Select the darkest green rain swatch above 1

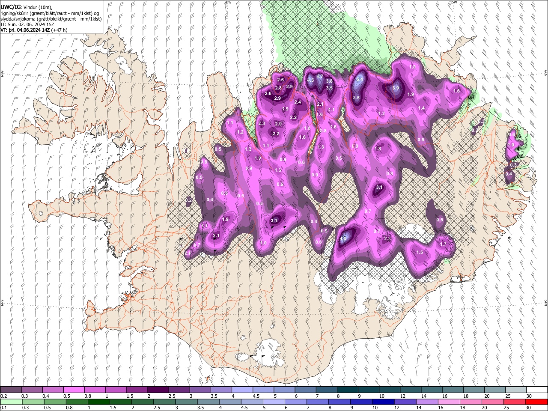[98, 402]
